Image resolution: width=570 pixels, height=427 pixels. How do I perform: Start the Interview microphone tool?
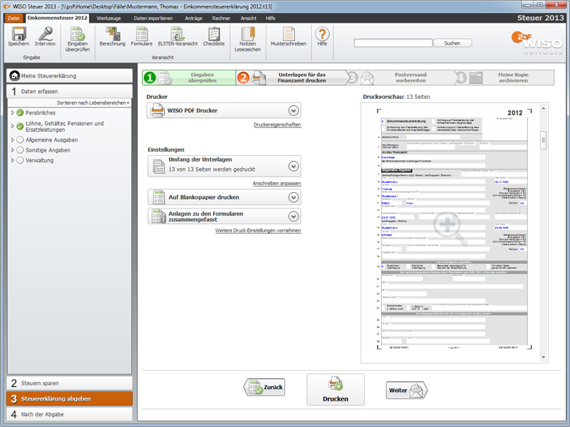45,37
